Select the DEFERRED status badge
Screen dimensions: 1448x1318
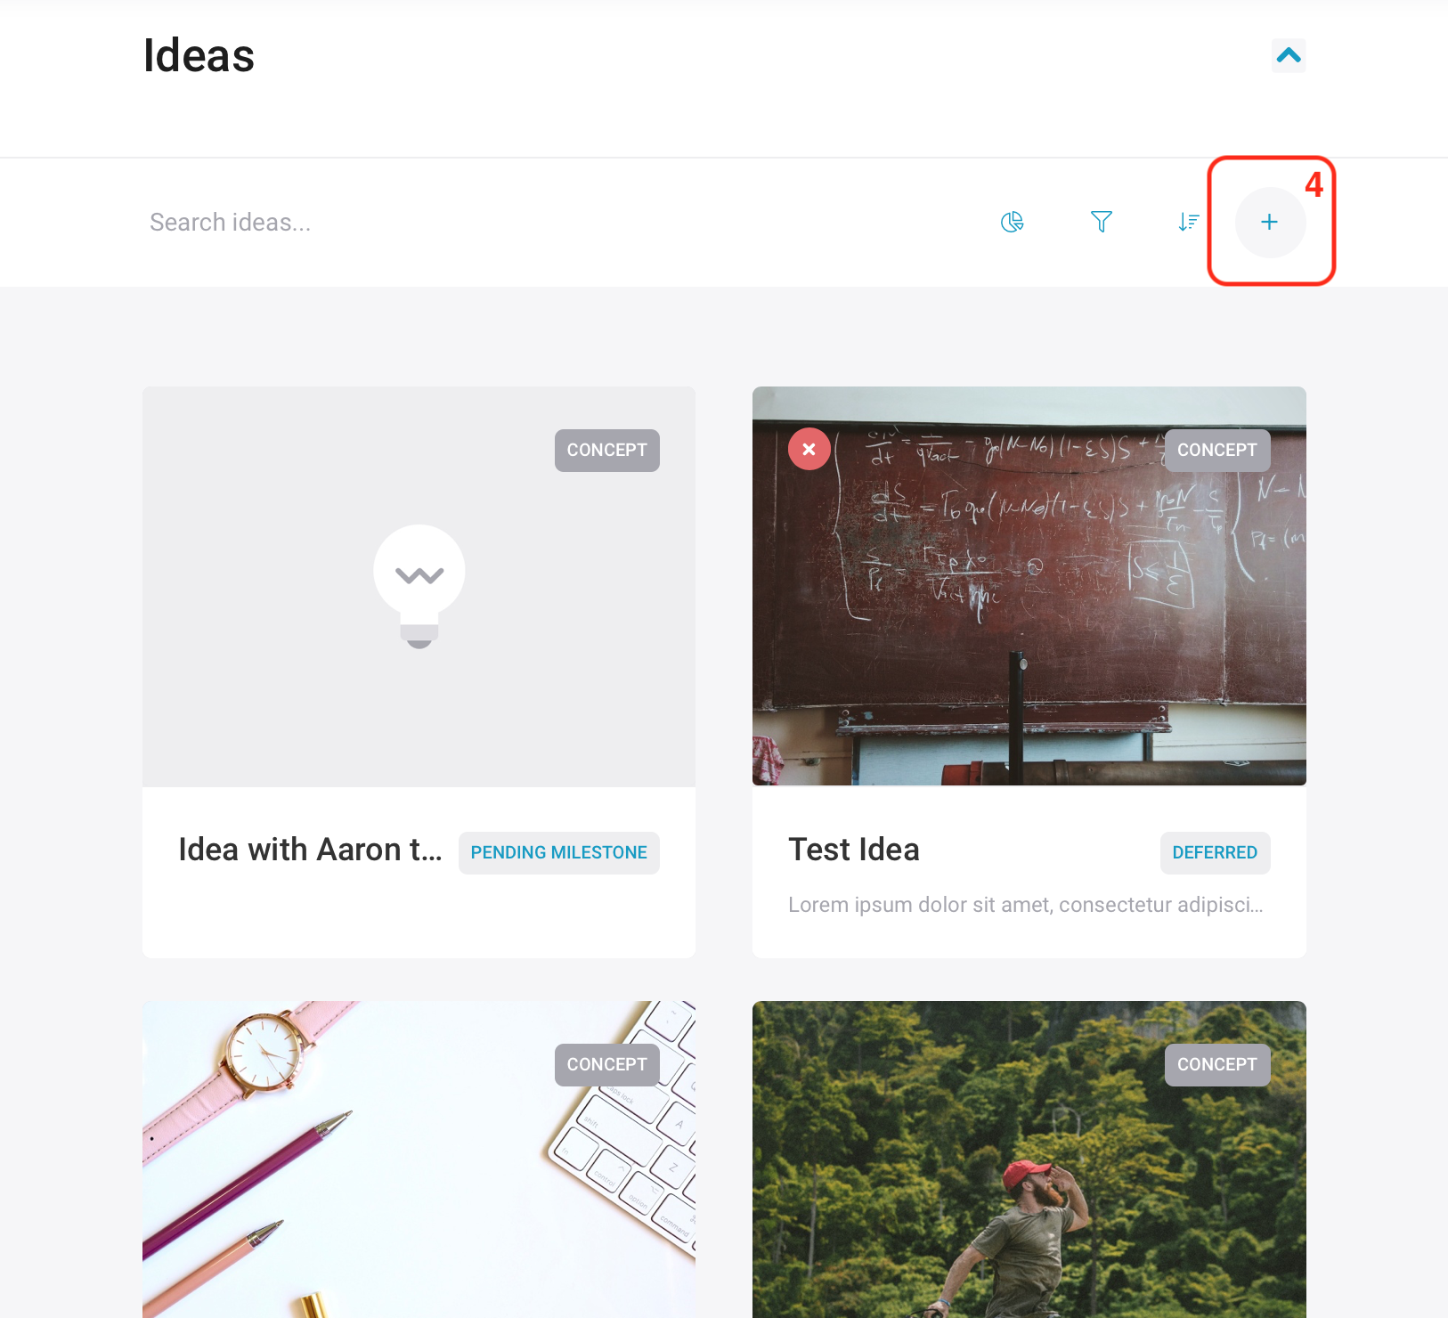pos(1216,853)
